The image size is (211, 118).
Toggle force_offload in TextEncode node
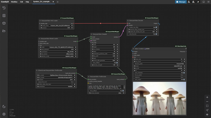(x=107, y=91)
